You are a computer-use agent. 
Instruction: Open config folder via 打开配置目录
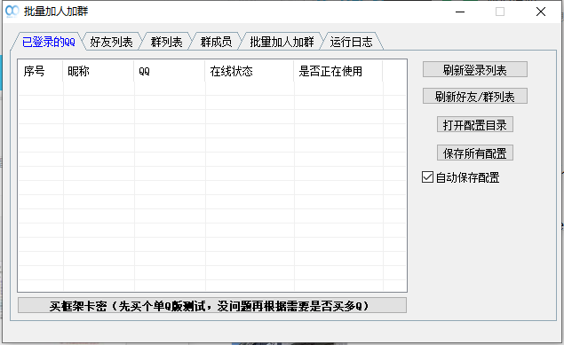(475, 124)
